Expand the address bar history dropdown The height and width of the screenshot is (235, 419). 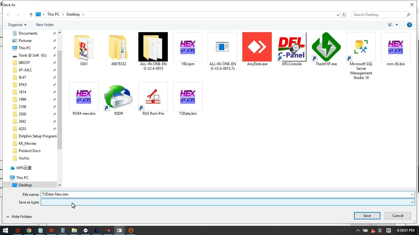[338, 15]
